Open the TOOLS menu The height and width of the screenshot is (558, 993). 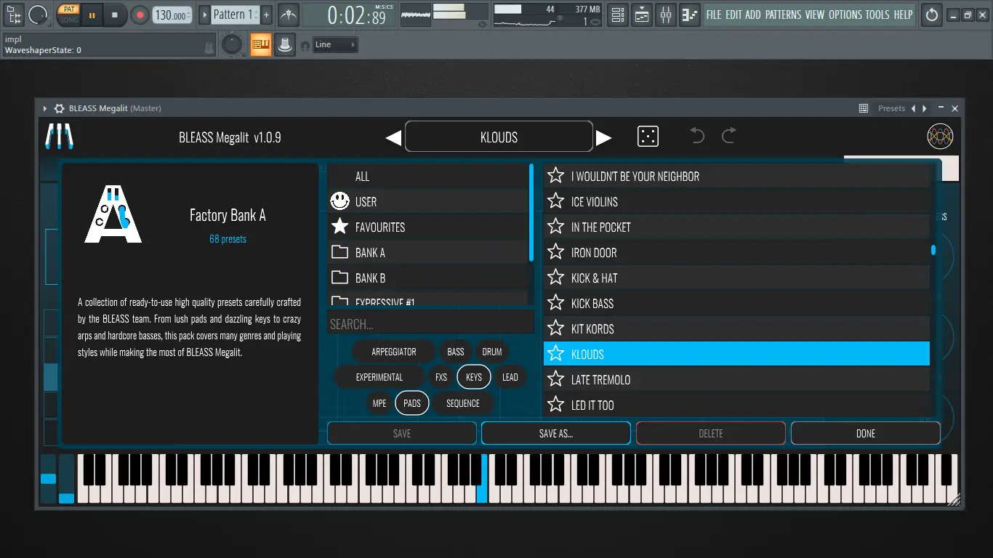pos(877,15)
